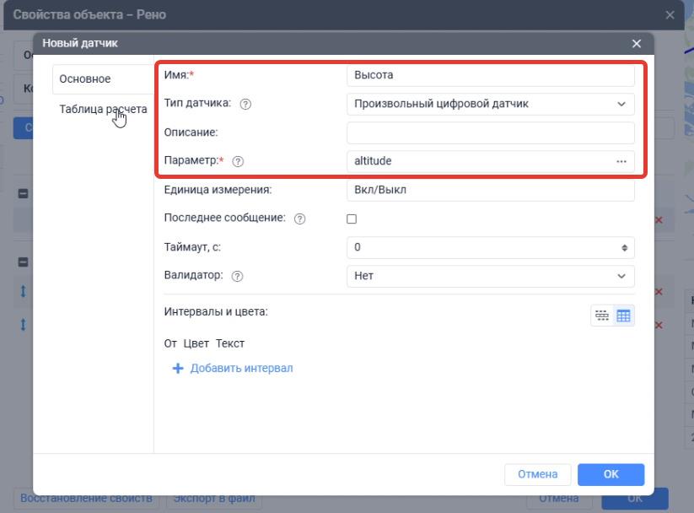Switch intervals to line scale view icon
Image resolution: width=694 pixels, height=513 pixels.
tap(602, 316)
